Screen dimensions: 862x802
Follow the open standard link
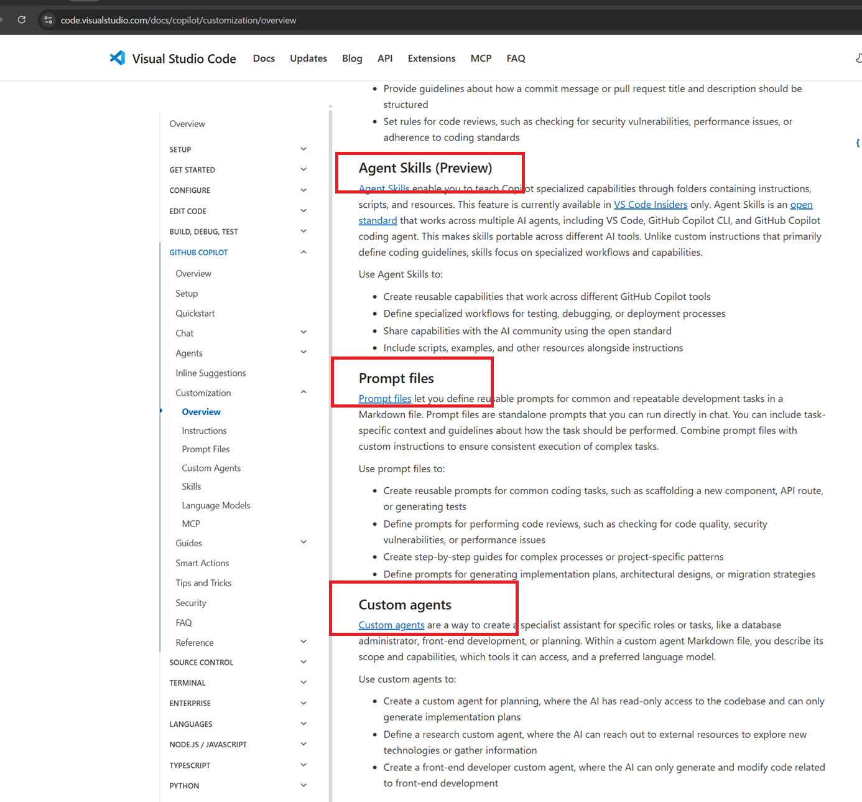(801, 205)
